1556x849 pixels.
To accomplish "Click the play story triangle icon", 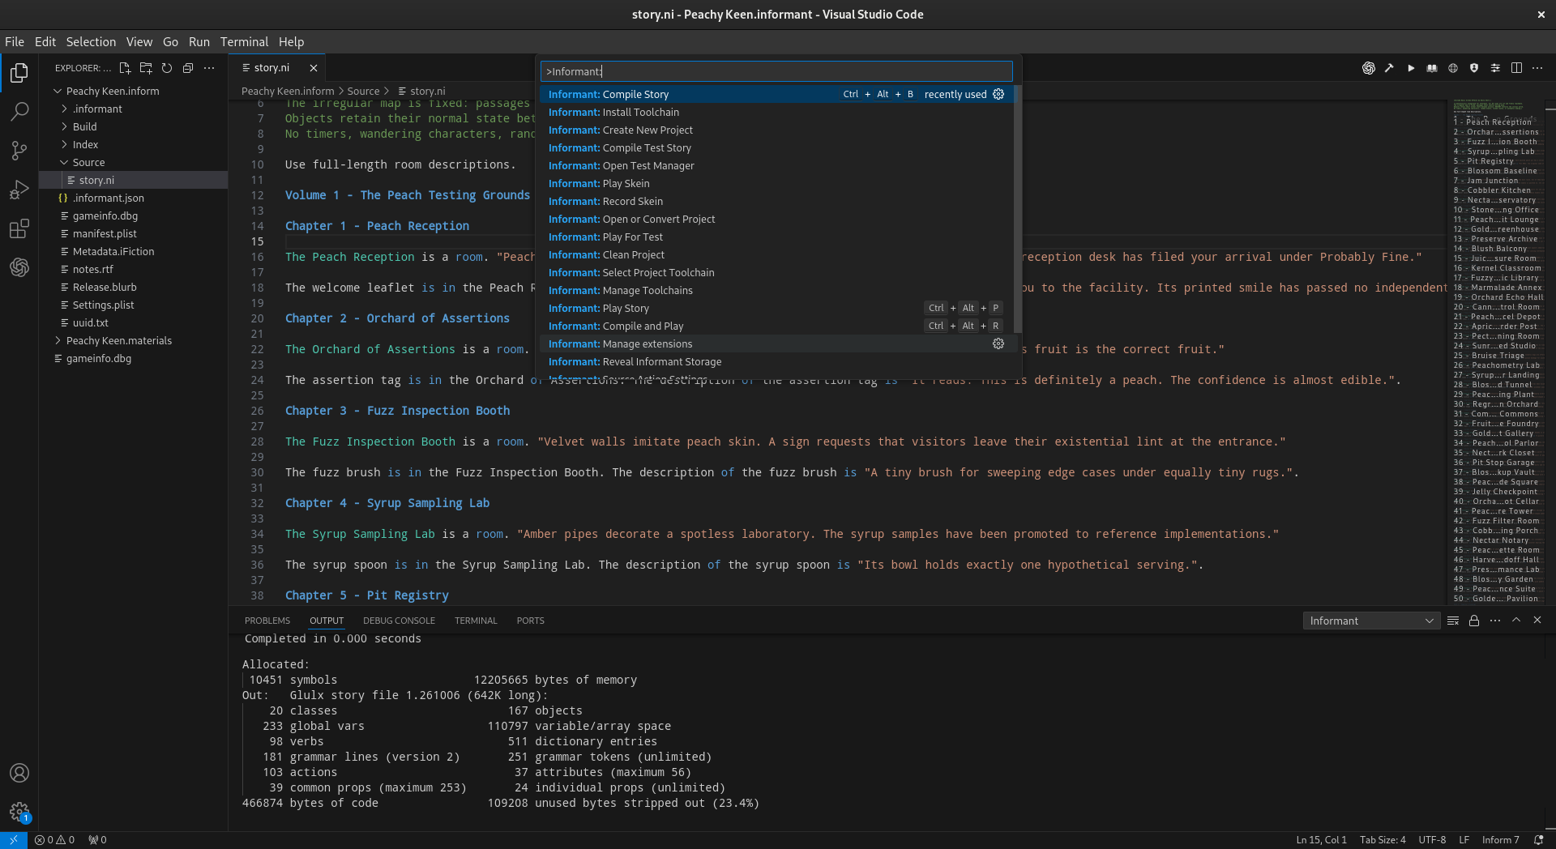I will (1411, 68).
